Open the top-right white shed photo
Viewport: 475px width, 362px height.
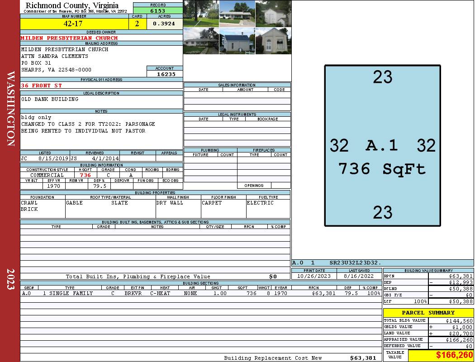(273, 14)
